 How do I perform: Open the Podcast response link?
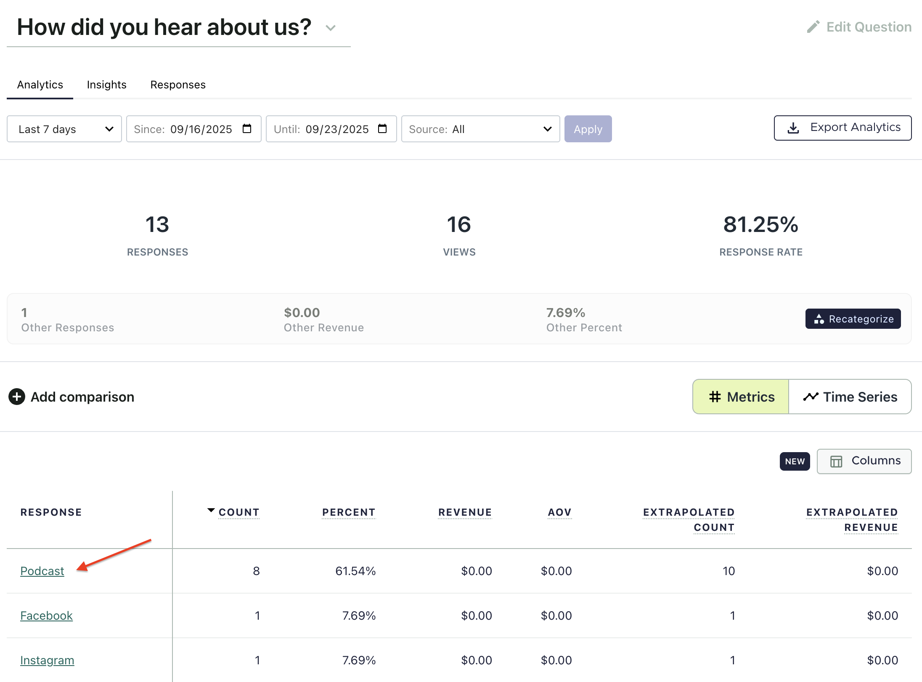pyautogui.click(x=42, y=571)
